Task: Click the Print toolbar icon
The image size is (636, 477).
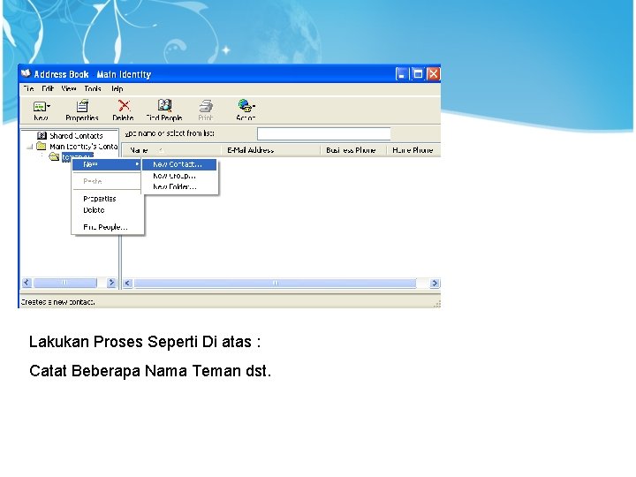Action: tap(206, 106)
